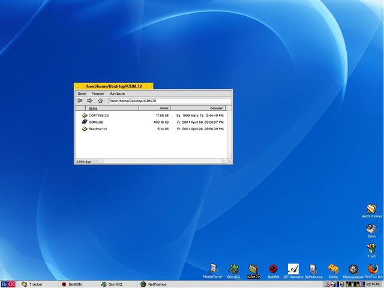Image resolution: width=384 pixels, height=288 pixels.
Task: Open the BeOS (home) folder icon
Action: tap(371, 209)
